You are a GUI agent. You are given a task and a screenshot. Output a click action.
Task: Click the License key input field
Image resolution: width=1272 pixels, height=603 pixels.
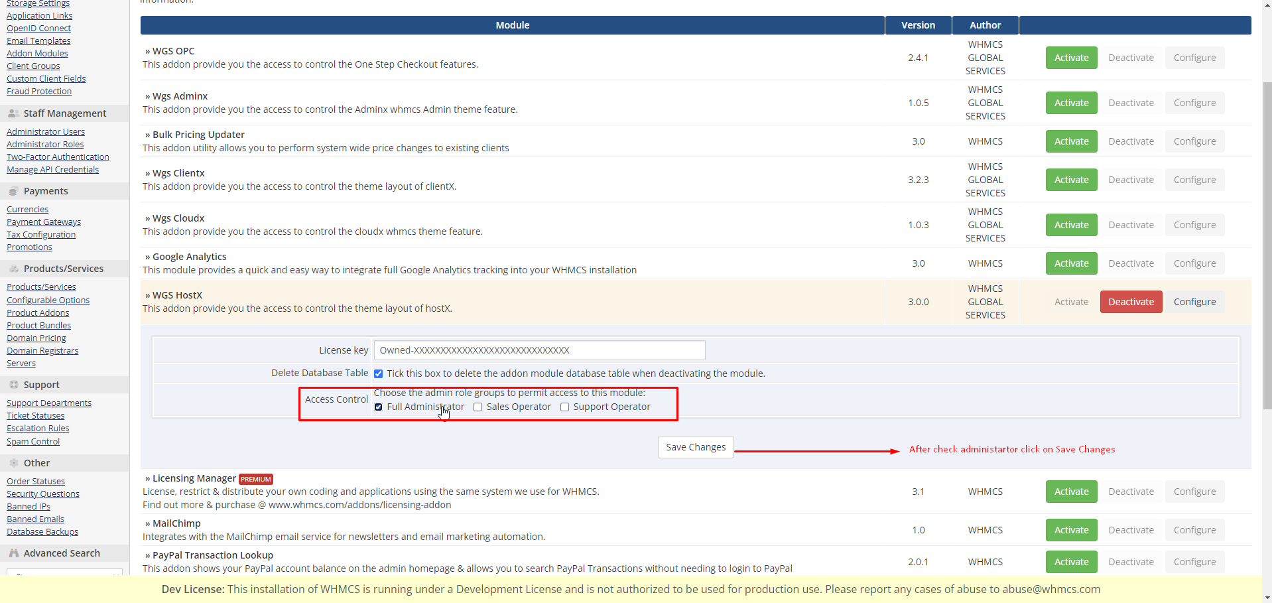(x=539, y=350)
